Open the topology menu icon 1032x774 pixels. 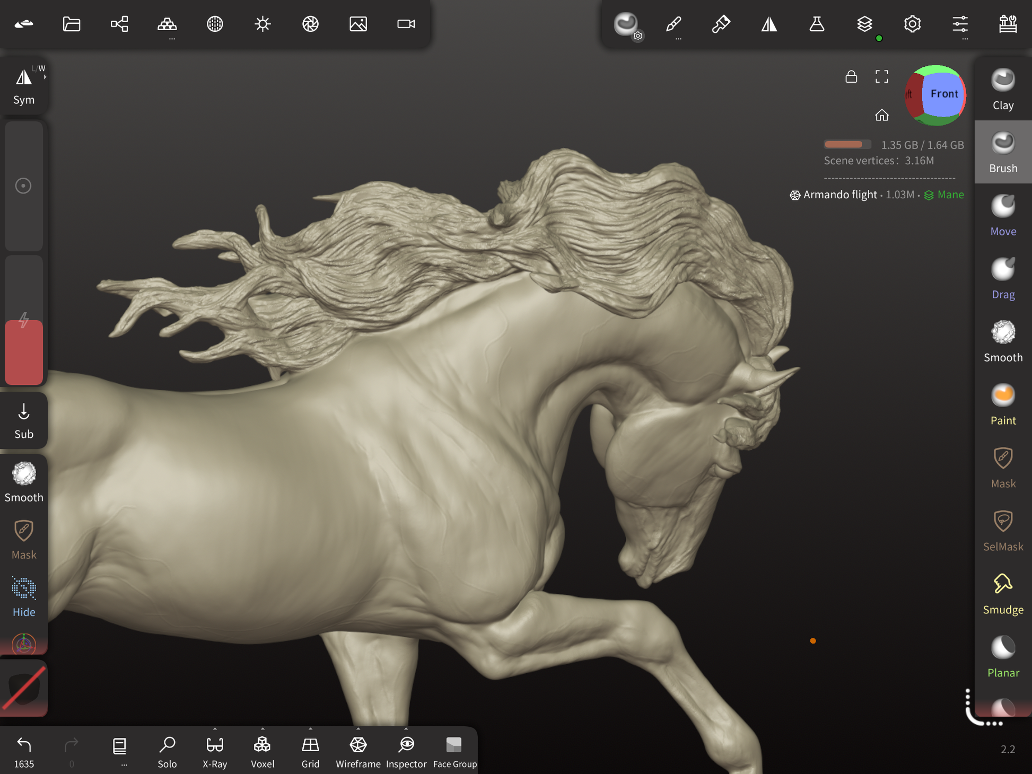(167, 24)
